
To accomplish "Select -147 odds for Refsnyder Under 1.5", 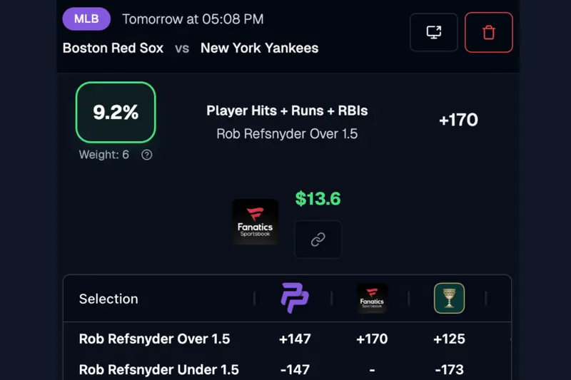I will [x=295, y=369].
